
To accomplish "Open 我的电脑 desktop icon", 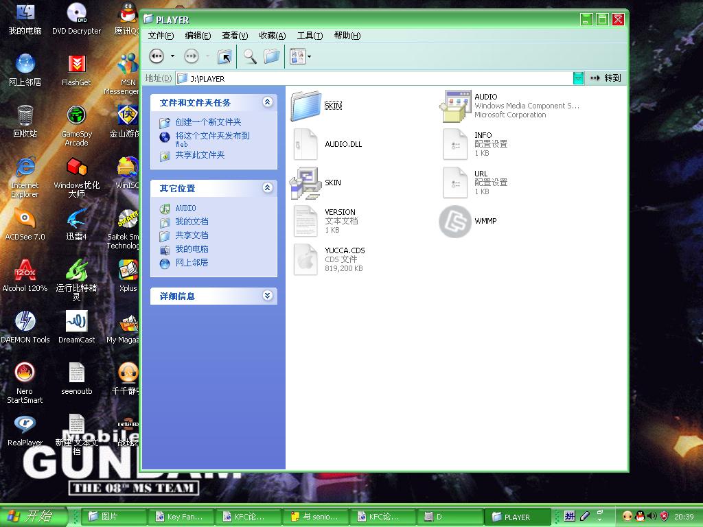I will point(25,19).
